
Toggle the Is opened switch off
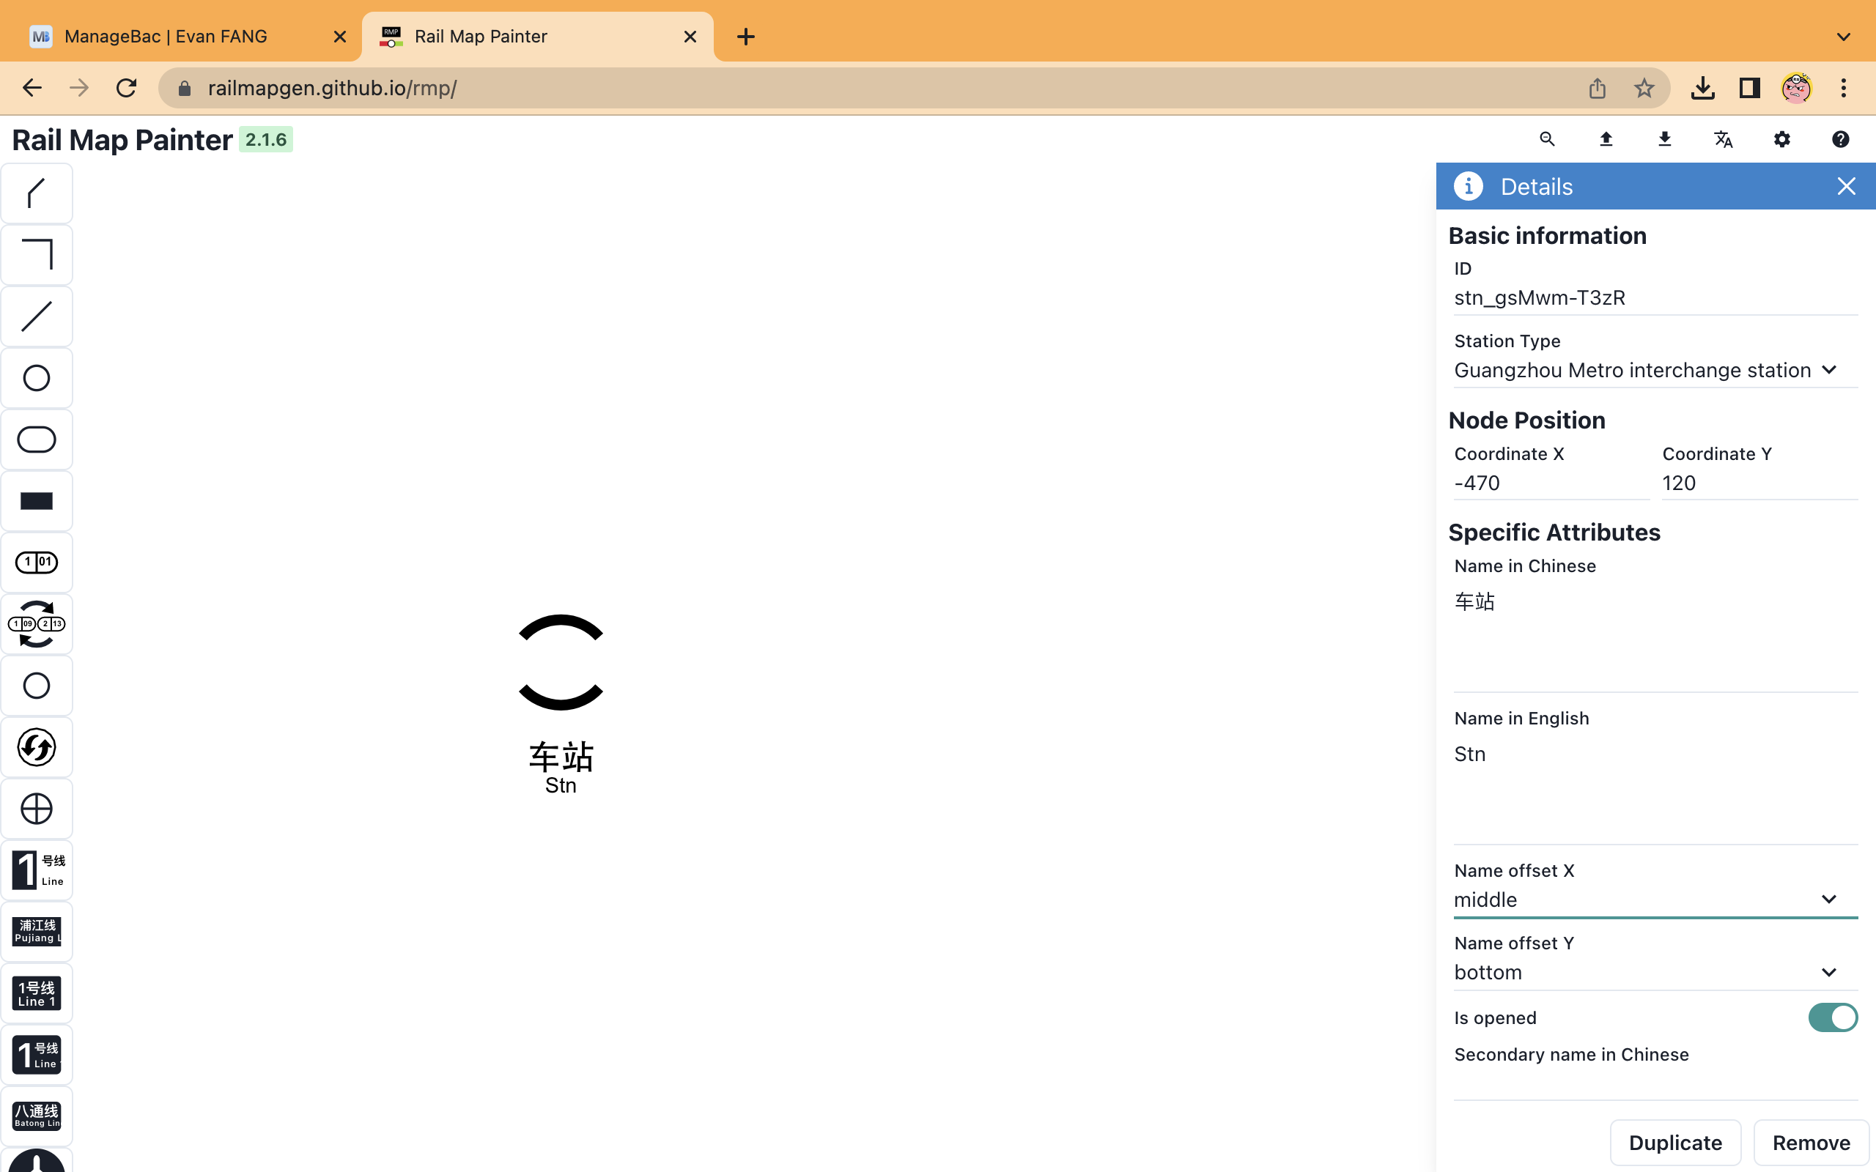1833,1017
